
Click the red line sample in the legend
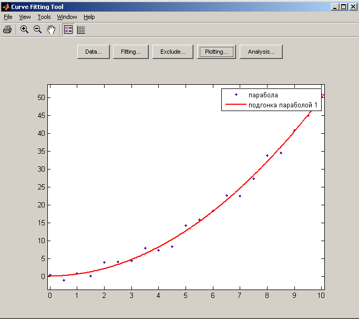tap(236, 104)
